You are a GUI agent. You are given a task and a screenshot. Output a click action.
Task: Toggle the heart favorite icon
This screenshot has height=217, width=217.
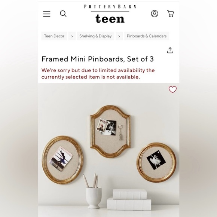click(172, 89)
